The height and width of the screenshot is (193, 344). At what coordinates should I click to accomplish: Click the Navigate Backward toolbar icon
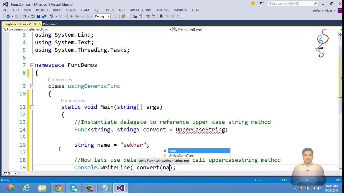pos(8,16)
